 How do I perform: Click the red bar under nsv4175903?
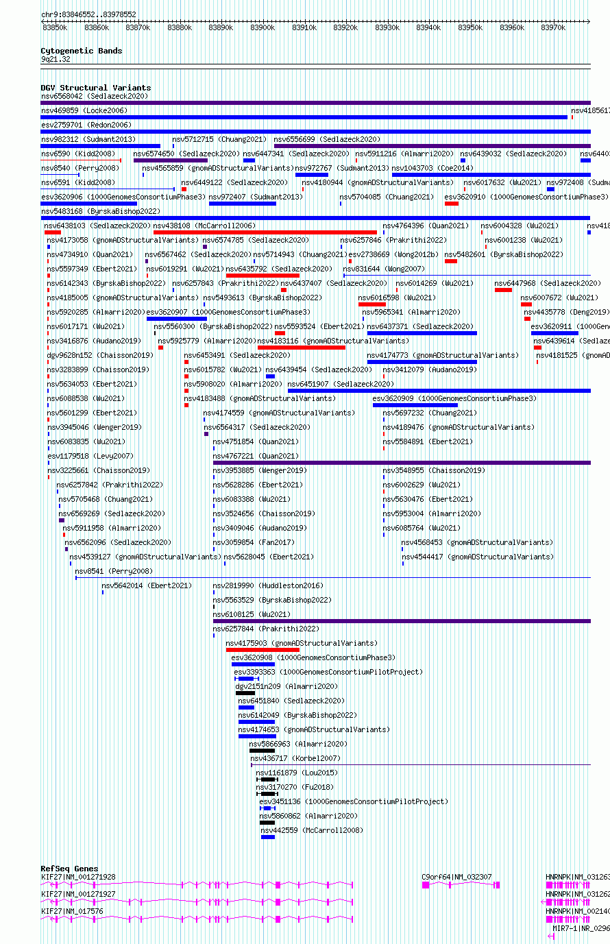click(263, 649)
